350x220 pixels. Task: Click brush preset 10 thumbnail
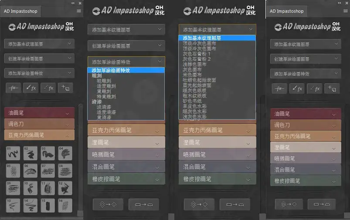click(31, 188)
